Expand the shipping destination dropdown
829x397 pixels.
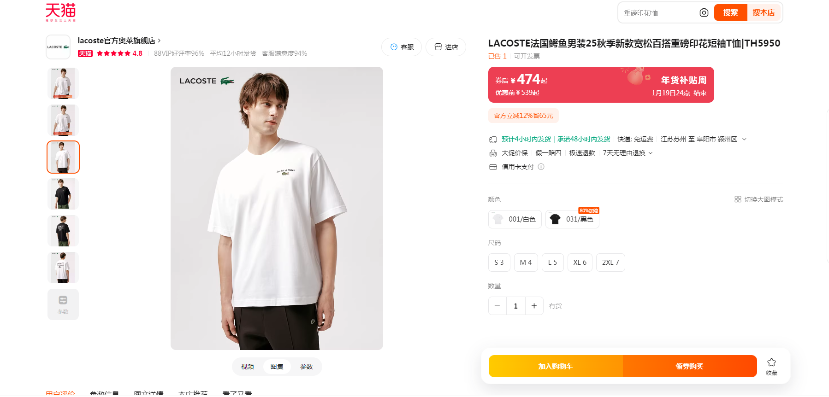(744, 139)
